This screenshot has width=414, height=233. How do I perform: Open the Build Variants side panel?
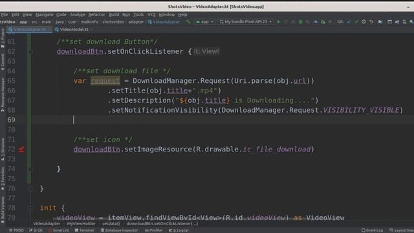[3, 210]
